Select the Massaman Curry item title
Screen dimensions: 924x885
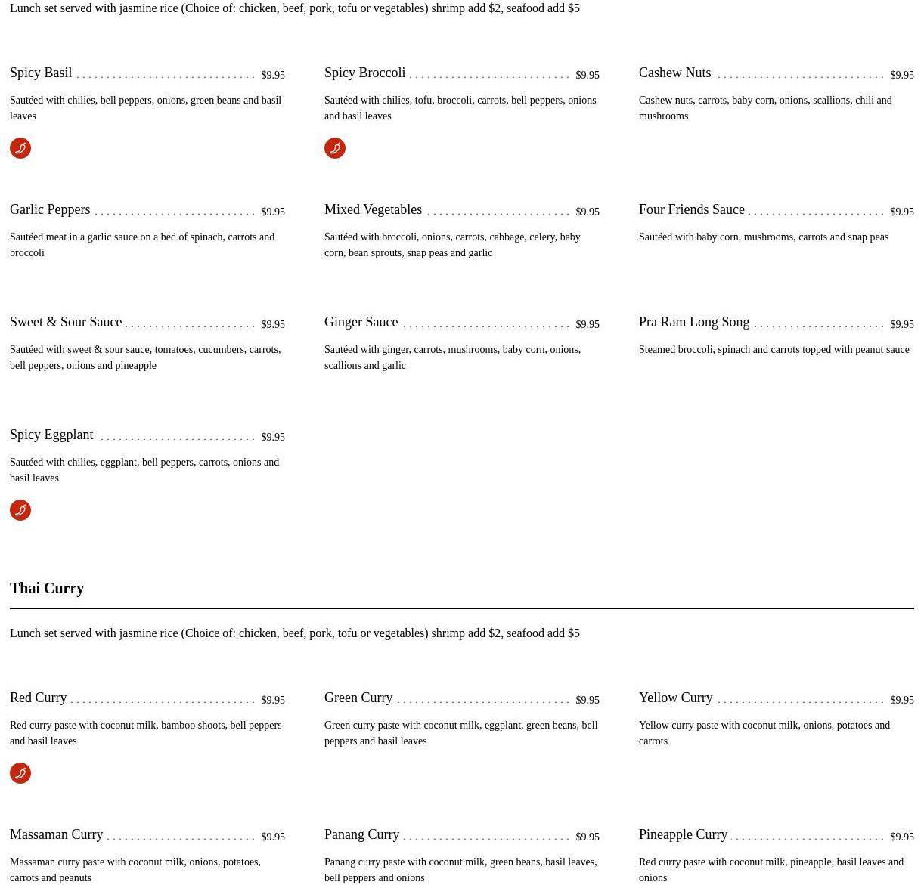(x=56, y=834)
